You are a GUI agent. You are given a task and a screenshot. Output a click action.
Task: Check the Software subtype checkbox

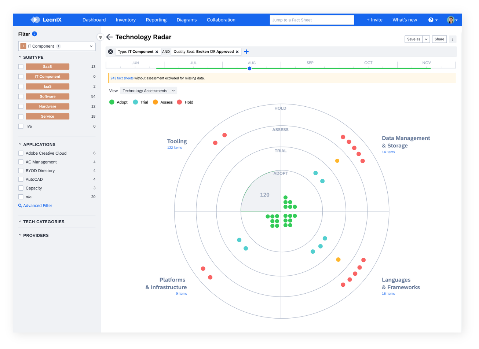tap(21, 96)
